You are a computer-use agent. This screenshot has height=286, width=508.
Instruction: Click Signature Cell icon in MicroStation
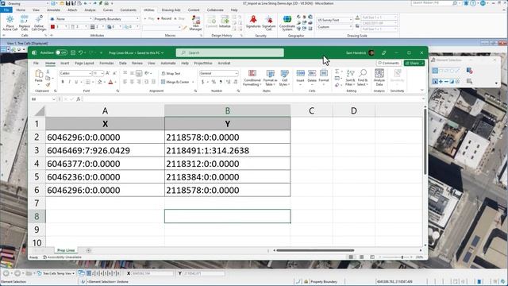click(268, 23)
